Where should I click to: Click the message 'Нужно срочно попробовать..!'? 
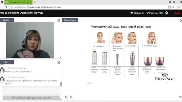(x=18, y=72)
